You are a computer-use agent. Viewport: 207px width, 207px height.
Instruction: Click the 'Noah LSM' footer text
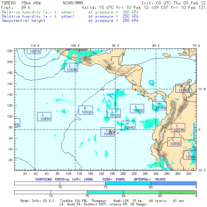[x=121, y=201]
